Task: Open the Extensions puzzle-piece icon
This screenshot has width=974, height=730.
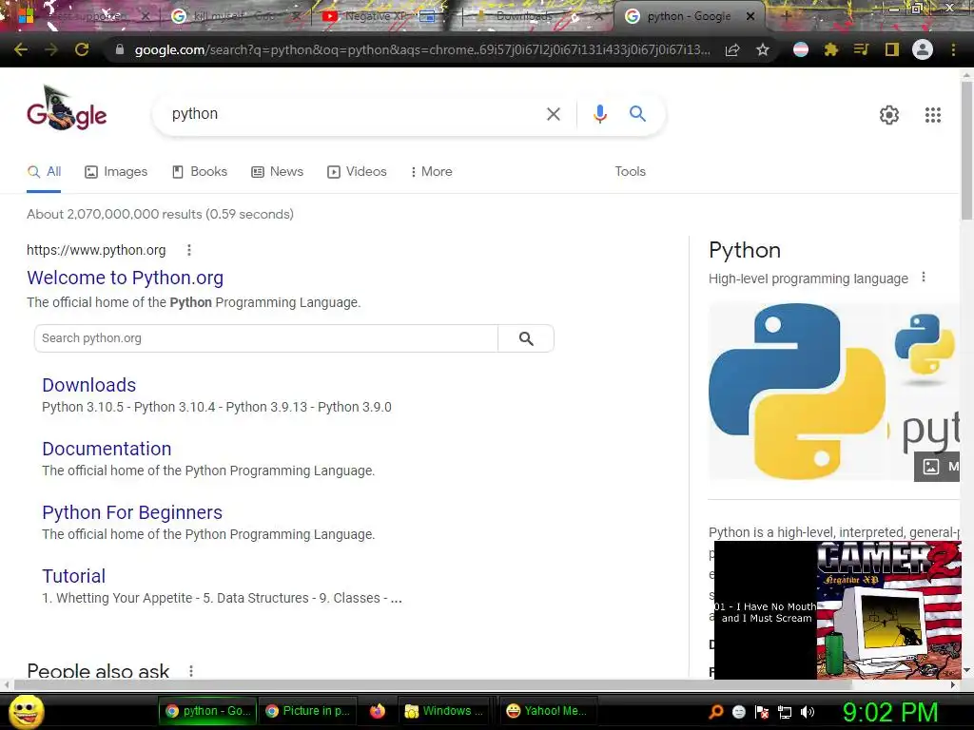Action: tap(831, 49)
